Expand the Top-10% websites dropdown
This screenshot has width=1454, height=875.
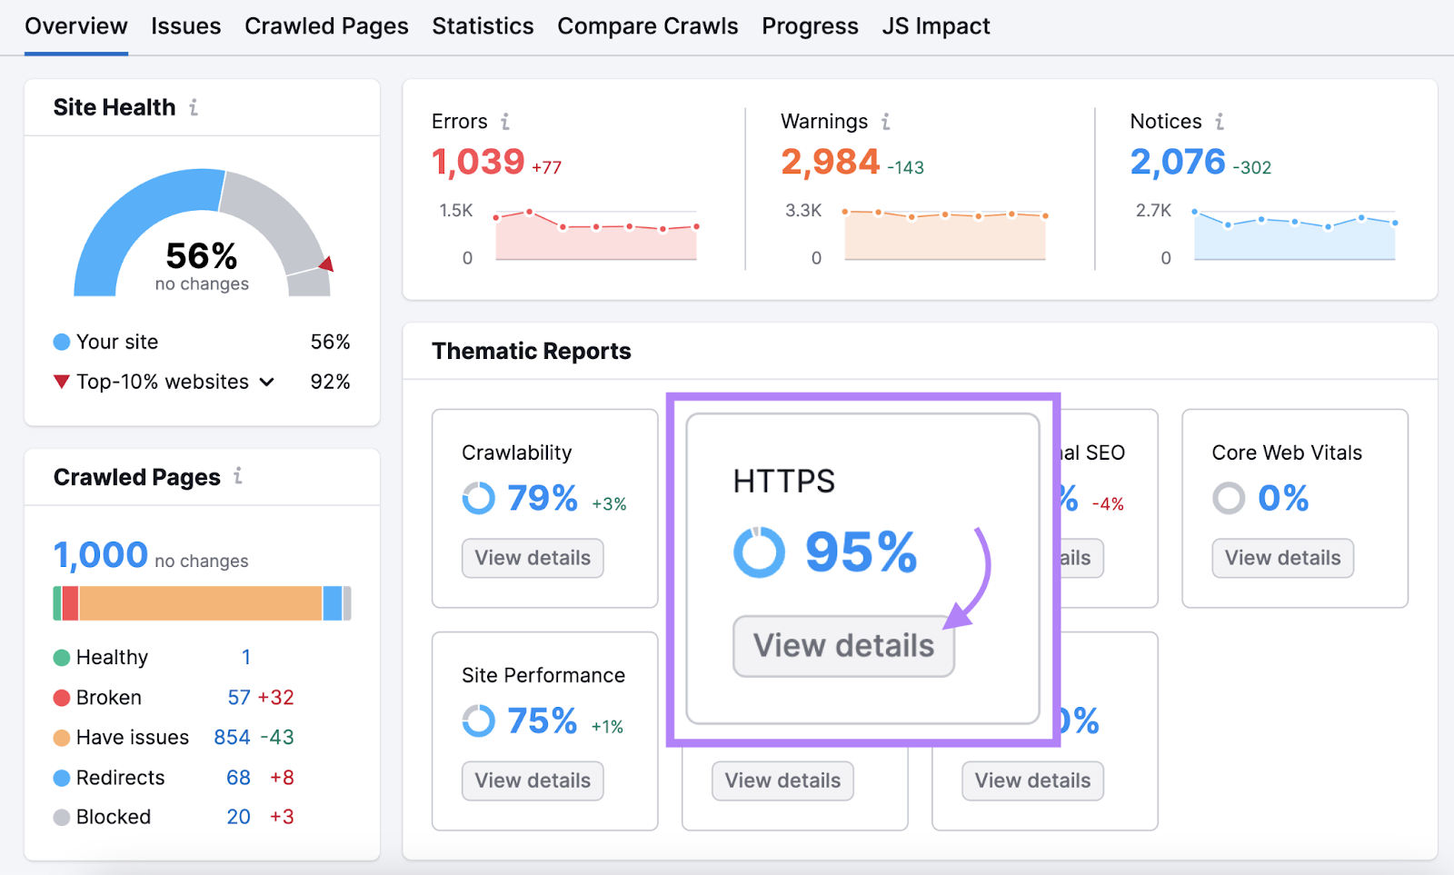pos(266,382)
